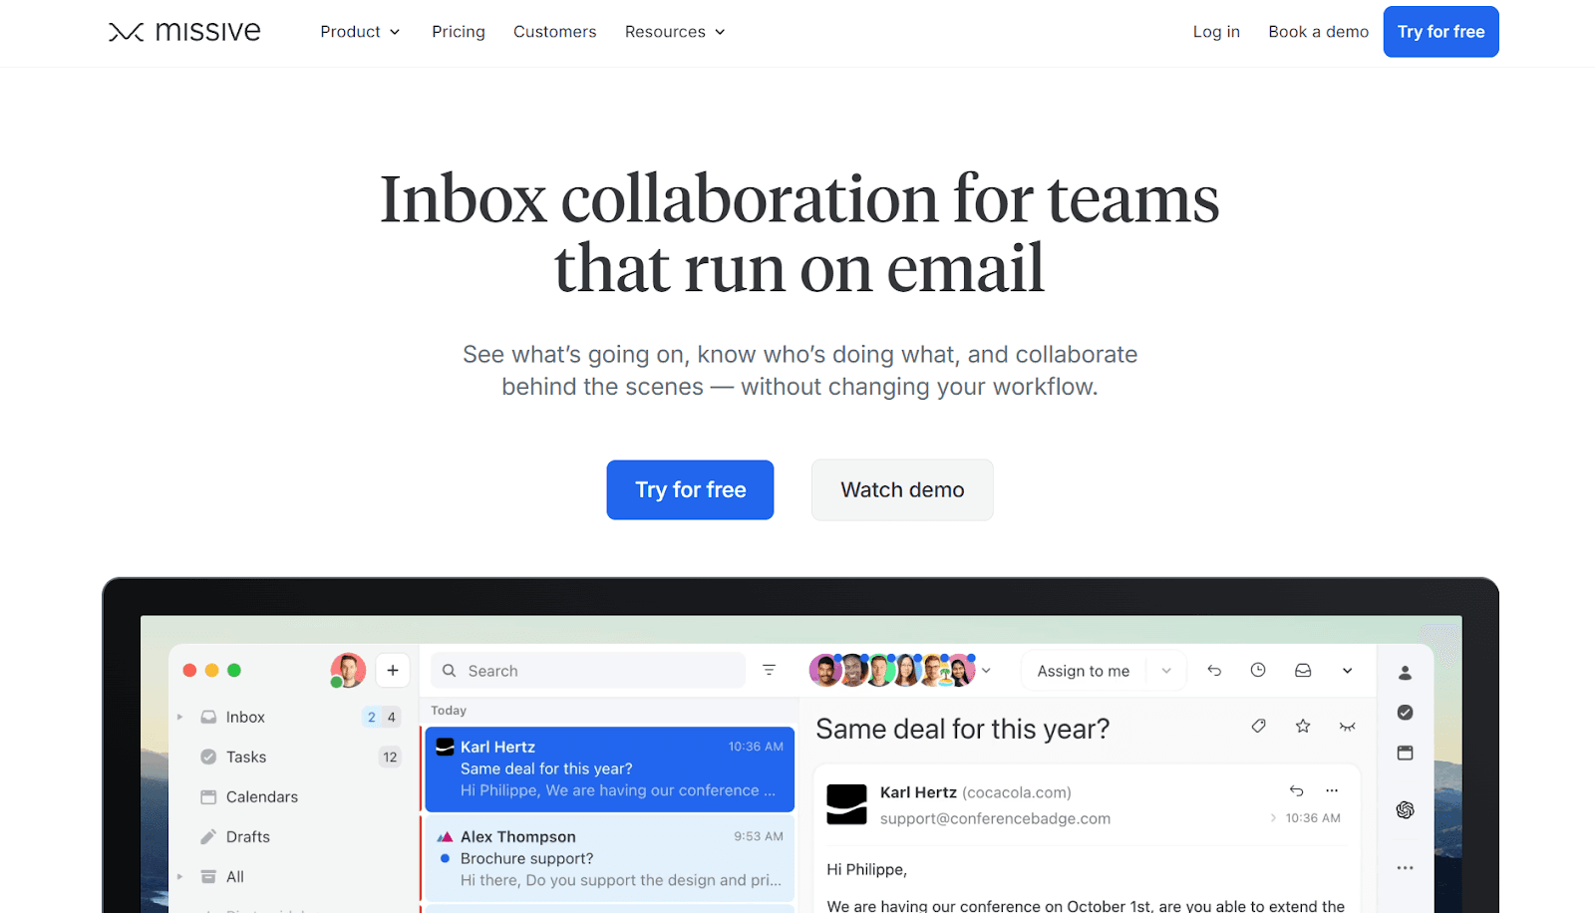Viewport: 1595px width, 913px height.
Task: Click the Log in link
Action: 1216,32
